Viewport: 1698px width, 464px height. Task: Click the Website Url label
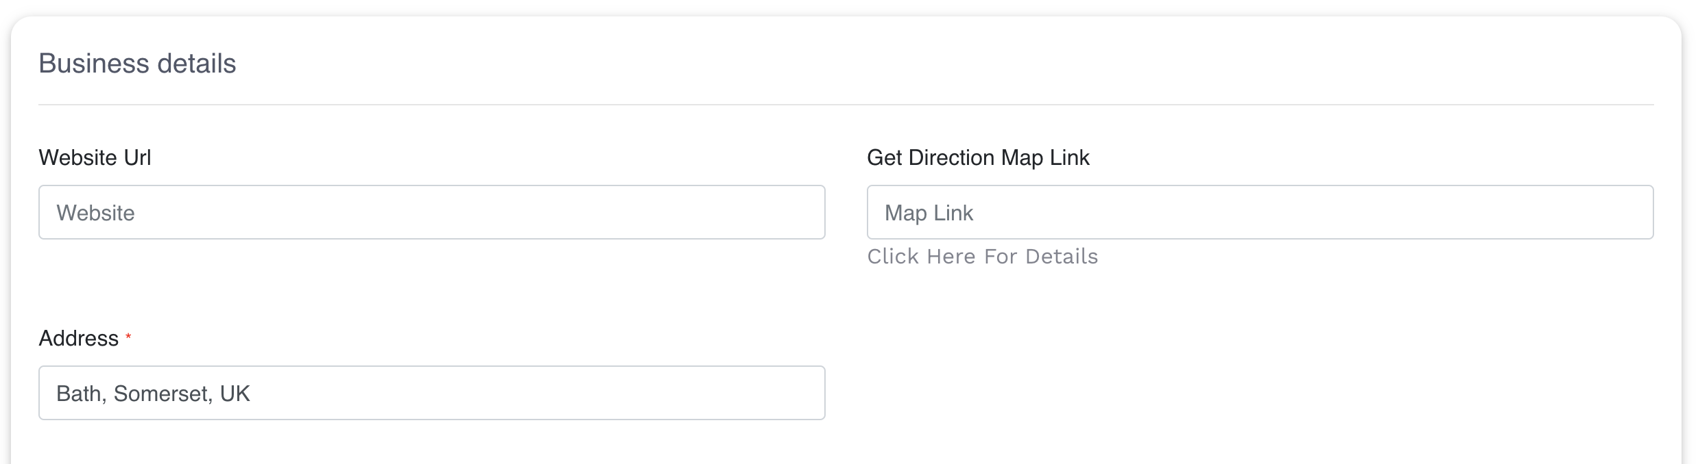[95, 157]
